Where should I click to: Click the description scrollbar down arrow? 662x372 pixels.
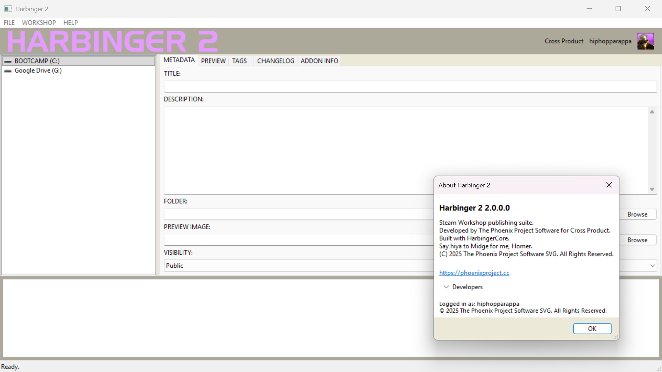click(652, 189)
